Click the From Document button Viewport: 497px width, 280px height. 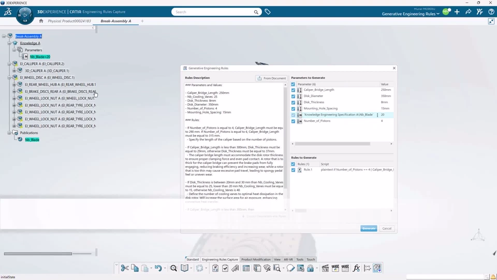click(271, 78)
